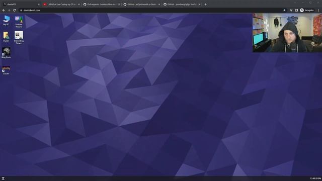Click the webcam overlay video
Screen dimensions: 322x181
tap(287, 33)
